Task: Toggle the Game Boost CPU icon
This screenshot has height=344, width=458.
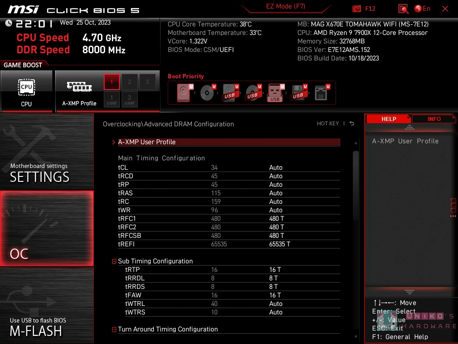Action: click(x=26, y=90)
